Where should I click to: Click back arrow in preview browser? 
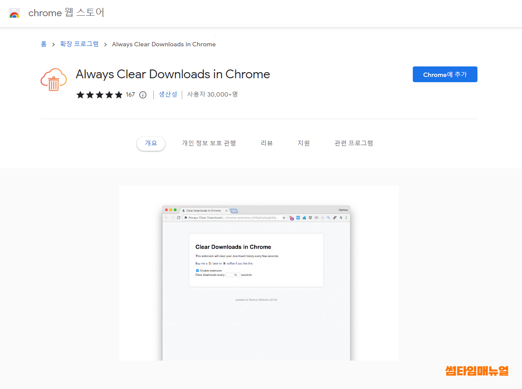166,218
